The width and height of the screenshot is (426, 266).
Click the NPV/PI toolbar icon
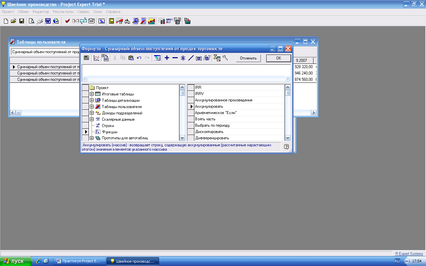(169, 21)
